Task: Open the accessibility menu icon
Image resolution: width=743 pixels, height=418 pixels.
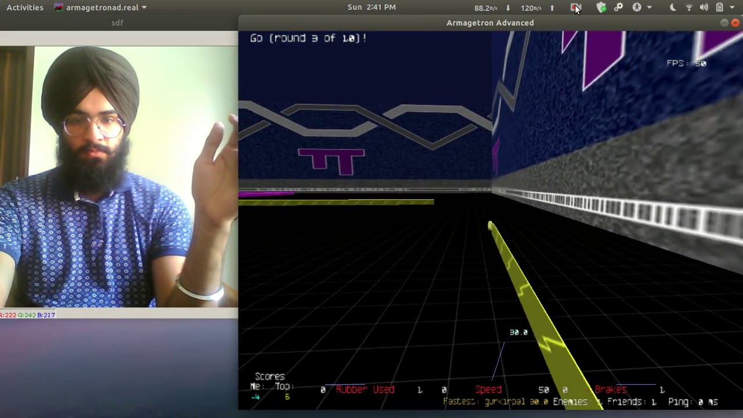Action: coord(637,8)
